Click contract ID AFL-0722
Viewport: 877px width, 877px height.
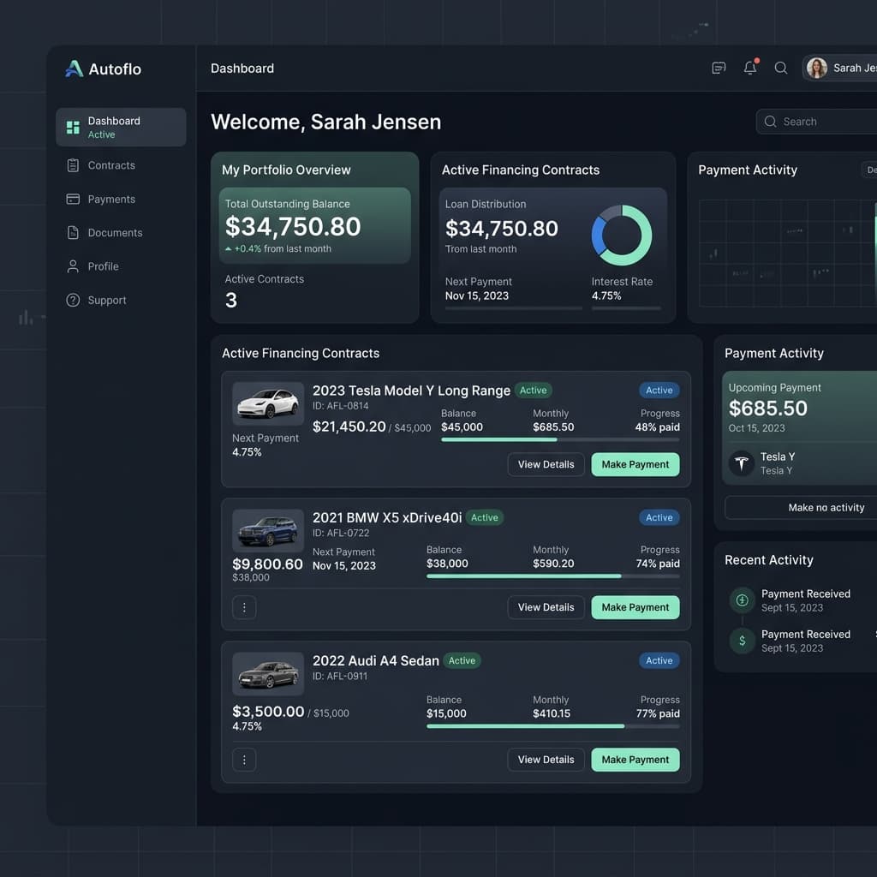pyautogui.click(x=341, y=533)
